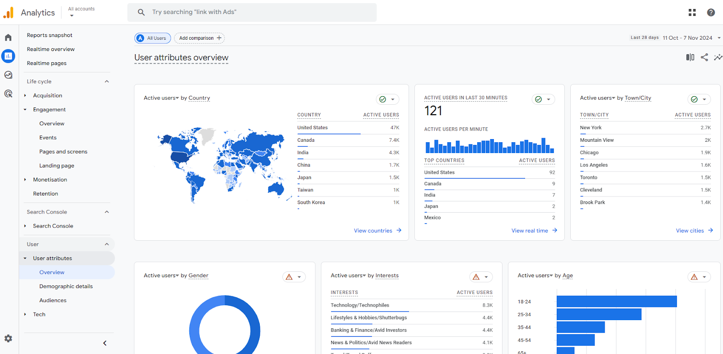723x354 pixels.
Task: Open the Explore icon in left rail
Action: click(8, 75)
